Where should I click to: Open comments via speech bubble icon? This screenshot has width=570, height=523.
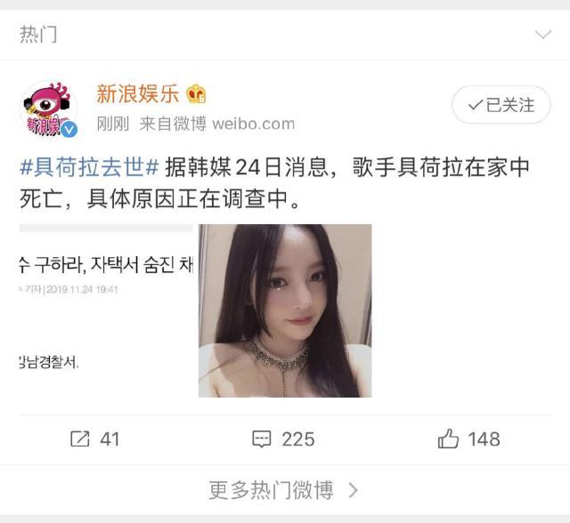point(261,439)
